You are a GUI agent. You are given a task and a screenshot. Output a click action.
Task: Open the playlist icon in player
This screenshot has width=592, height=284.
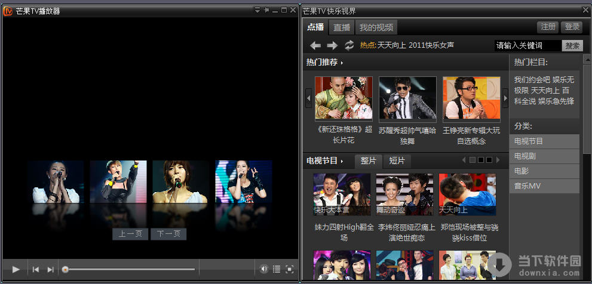[277, 269]
